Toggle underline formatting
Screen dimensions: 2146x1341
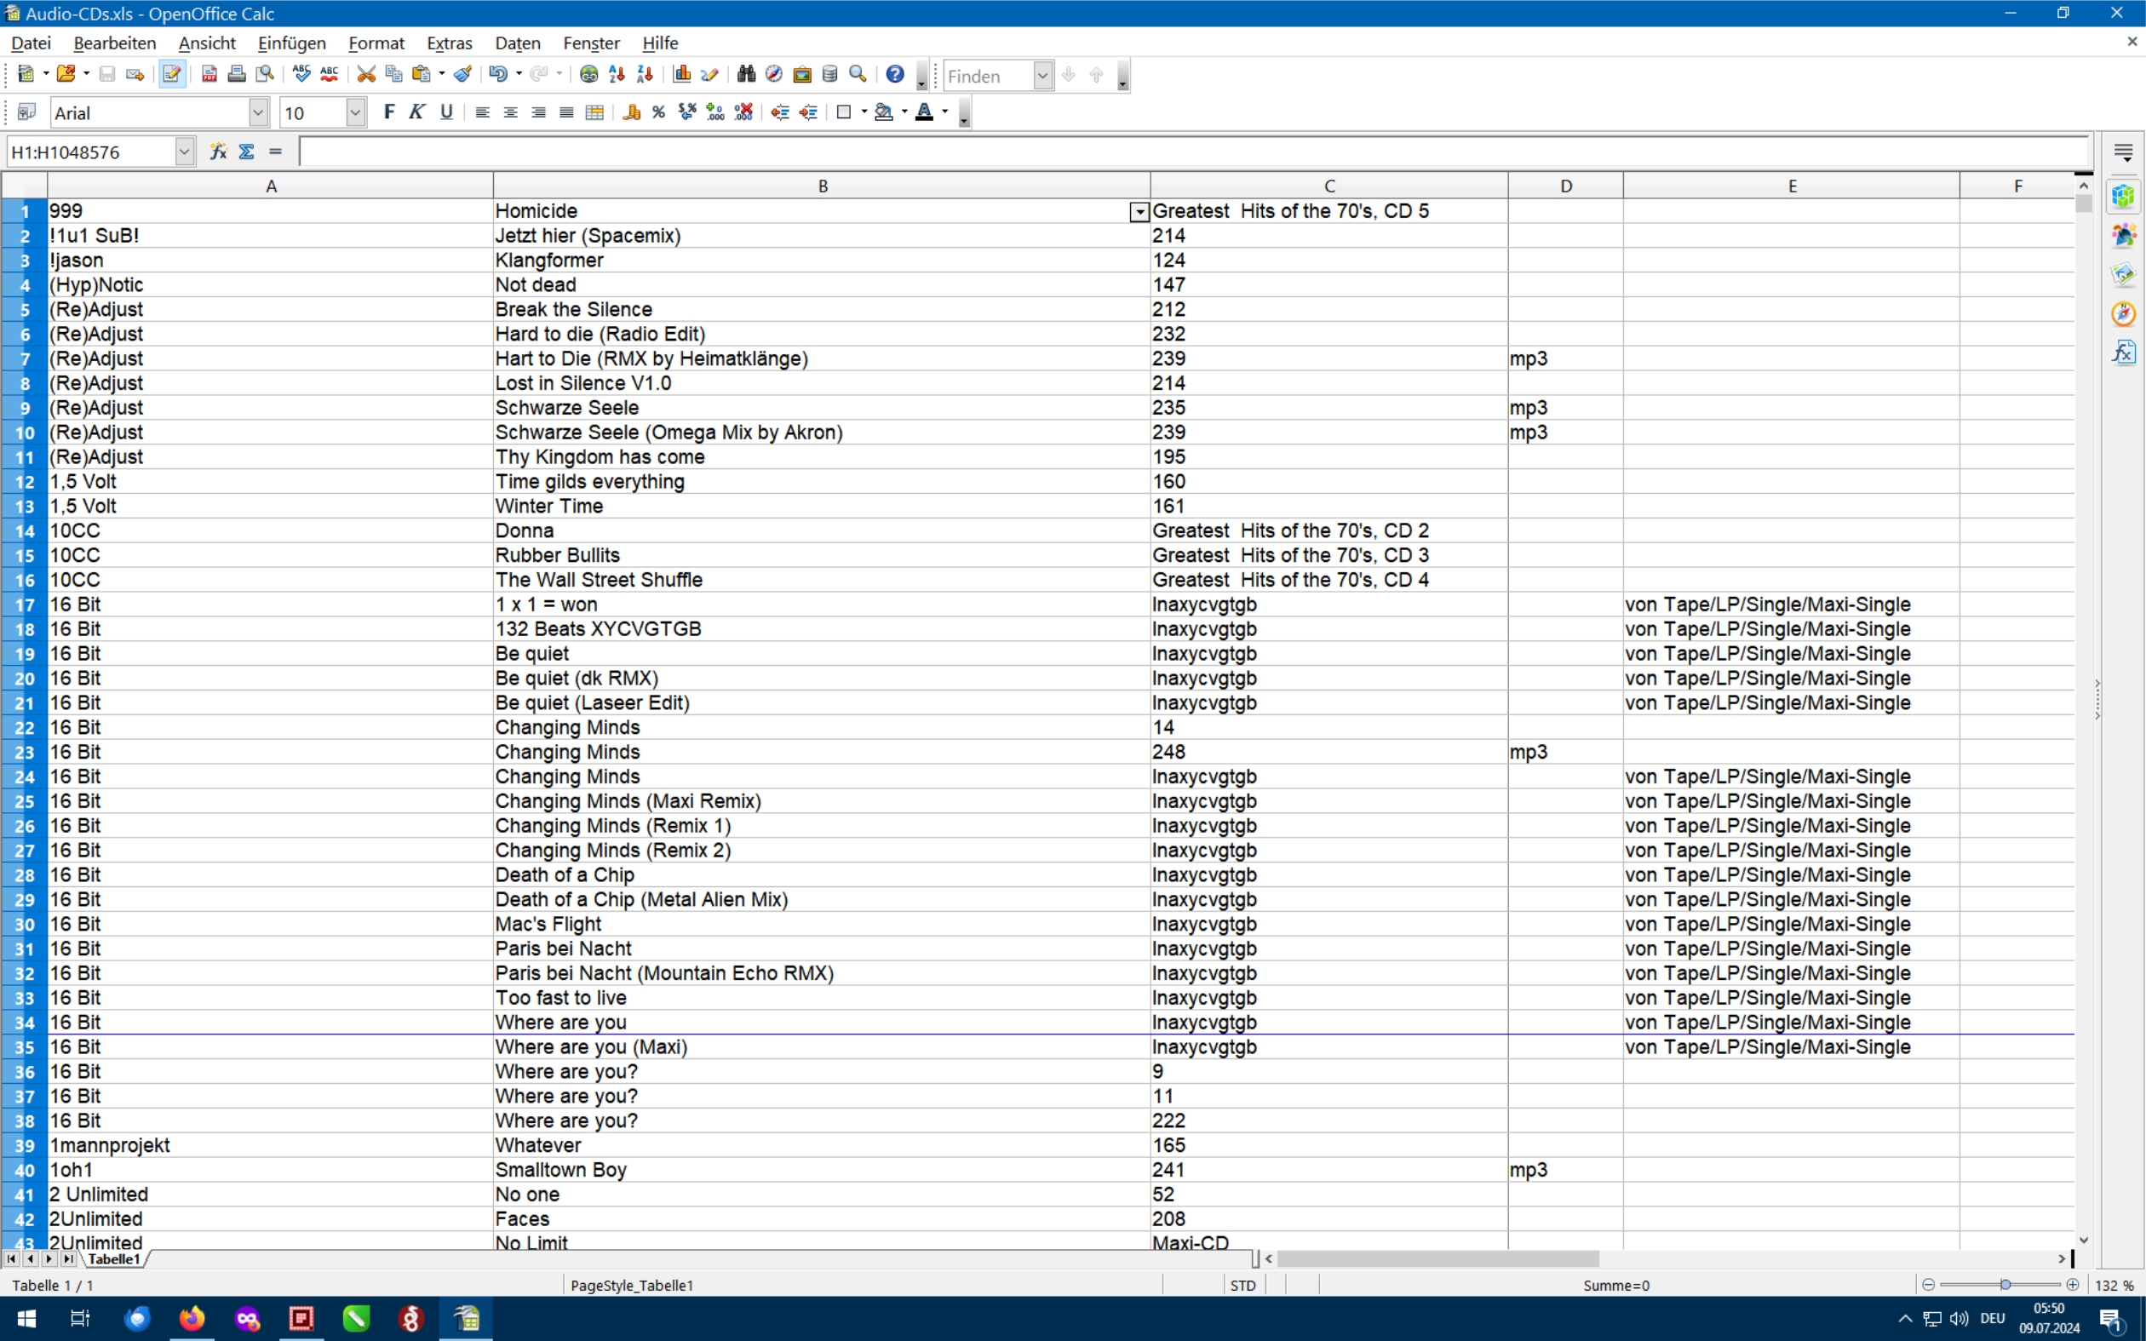446,112
